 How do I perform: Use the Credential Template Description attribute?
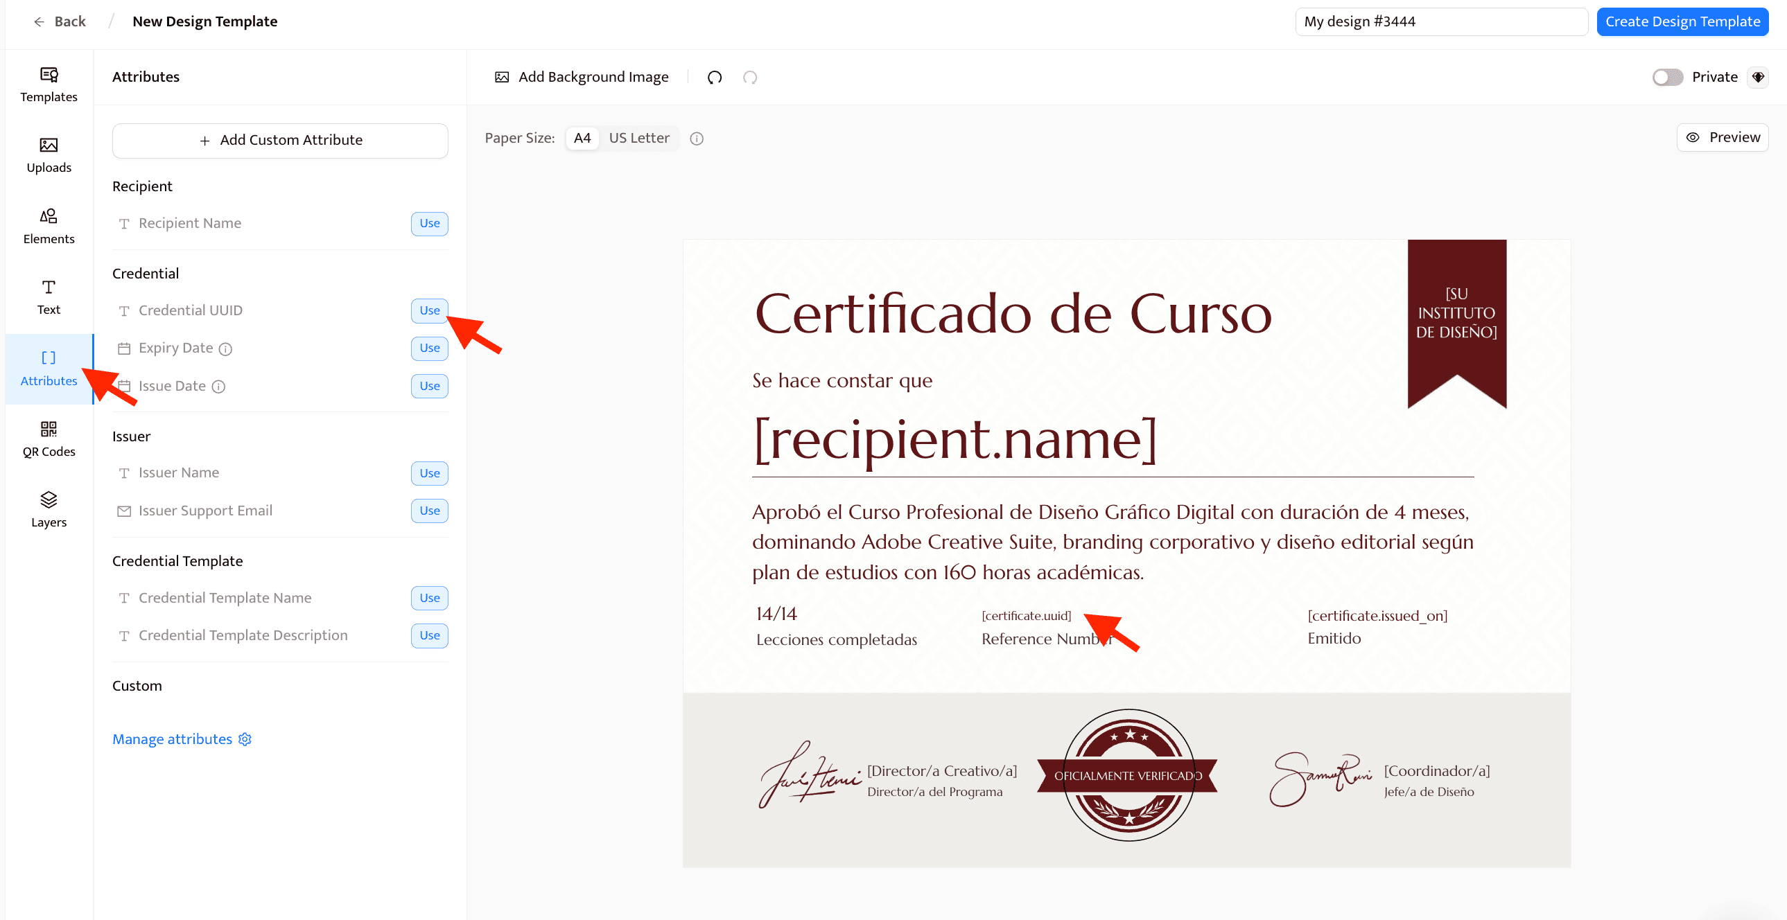coord(429,635)
